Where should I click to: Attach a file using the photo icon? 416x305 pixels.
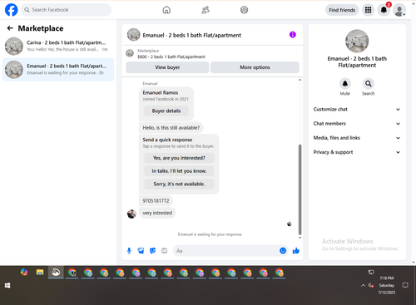click(141, 251)
